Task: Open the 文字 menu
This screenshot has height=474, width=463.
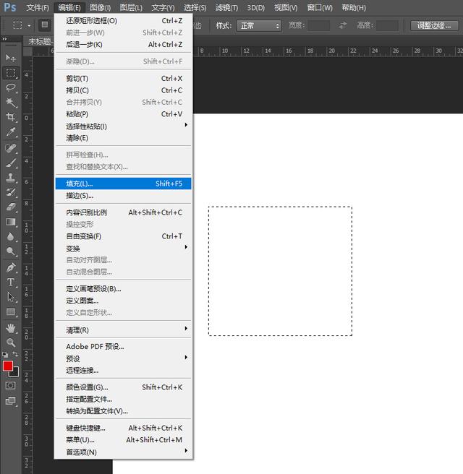Action: click(x=163, y=7)
